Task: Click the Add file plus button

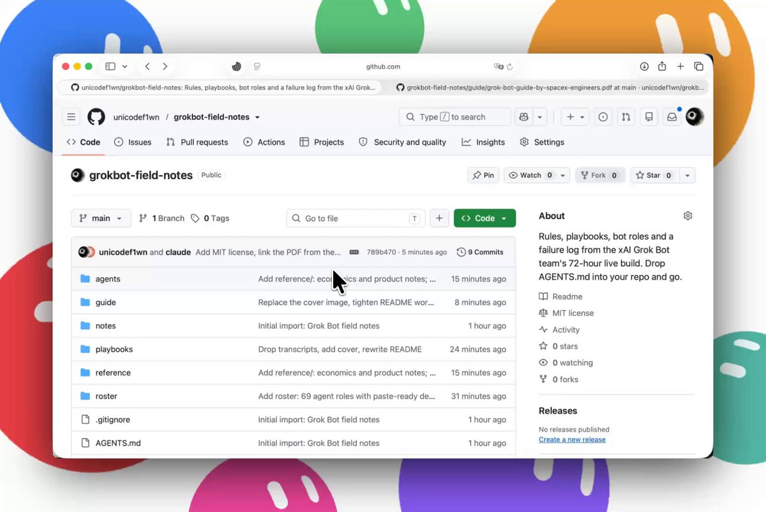Action: [x=439, y=218]
